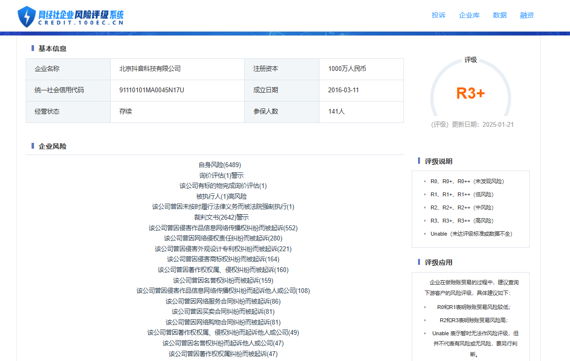
Task: Open 询价评估(1) risk entry
Action: (221, 175)
